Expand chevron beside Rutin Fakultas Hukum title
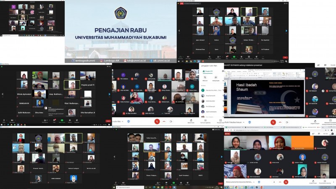 [244, 122]
